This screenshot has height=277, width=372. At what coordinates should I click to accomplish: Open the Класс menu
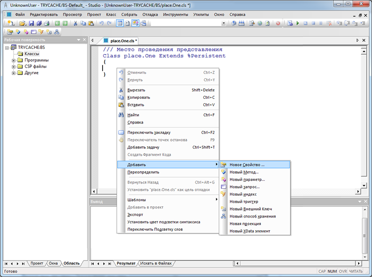[111, 14]
